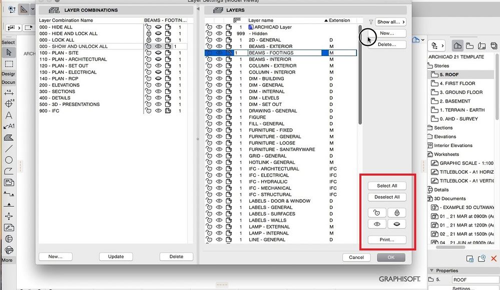
Task: Pick the Fill tool in the toolbox
Action: click(x=9, y=137)
